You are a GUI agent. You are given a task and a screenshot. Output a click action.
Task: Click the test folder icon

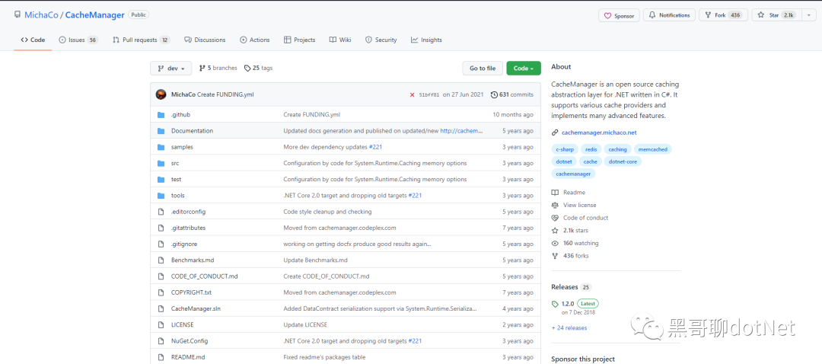(x=161, y=180)
